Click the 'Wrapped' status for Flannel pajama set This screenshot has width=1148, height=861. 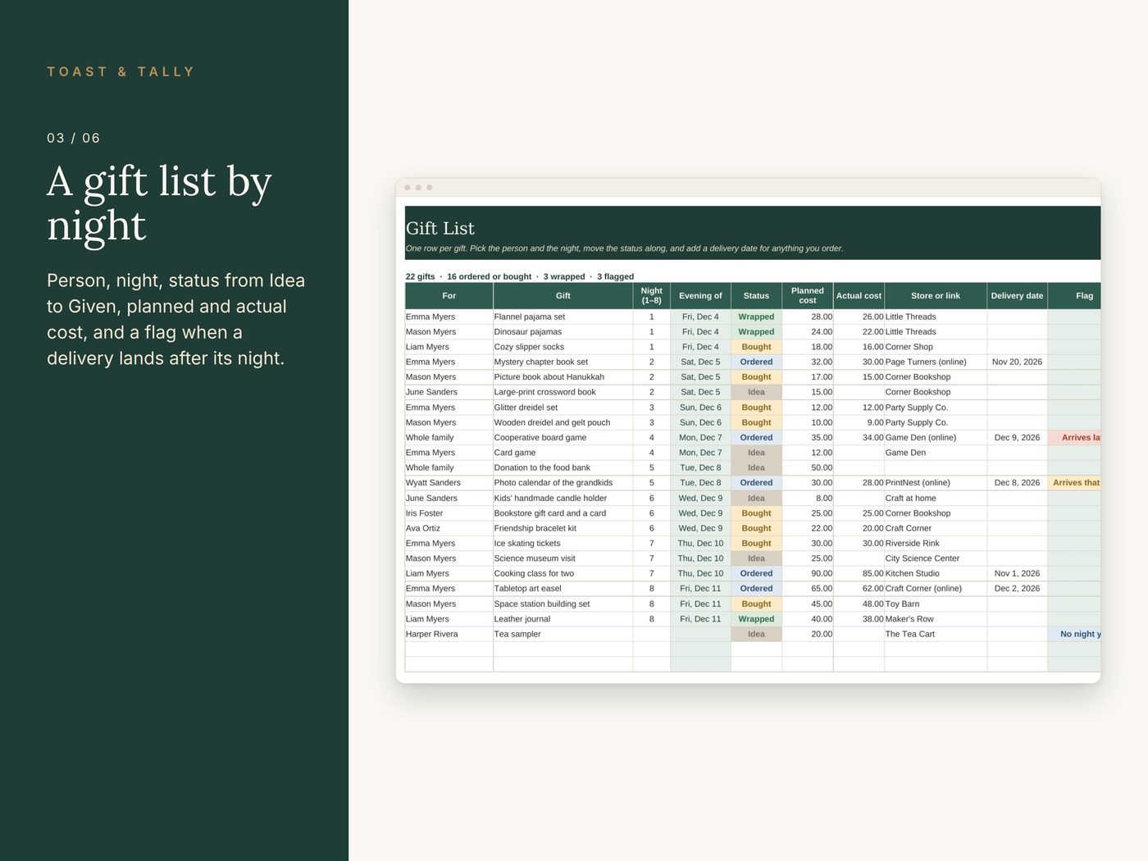(756, 317)
